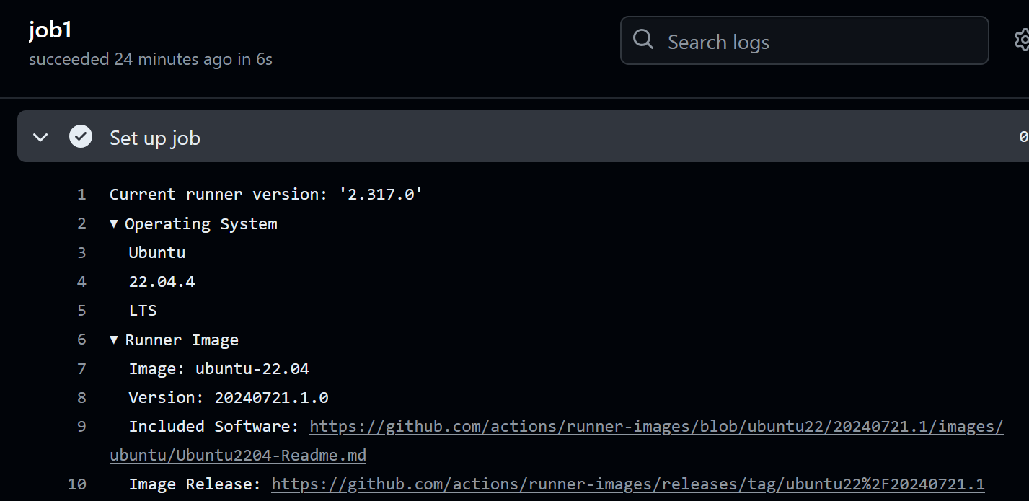Click the '22.04.4' version text
Viewport: 1029px width, 501px height.
[162, 282]
